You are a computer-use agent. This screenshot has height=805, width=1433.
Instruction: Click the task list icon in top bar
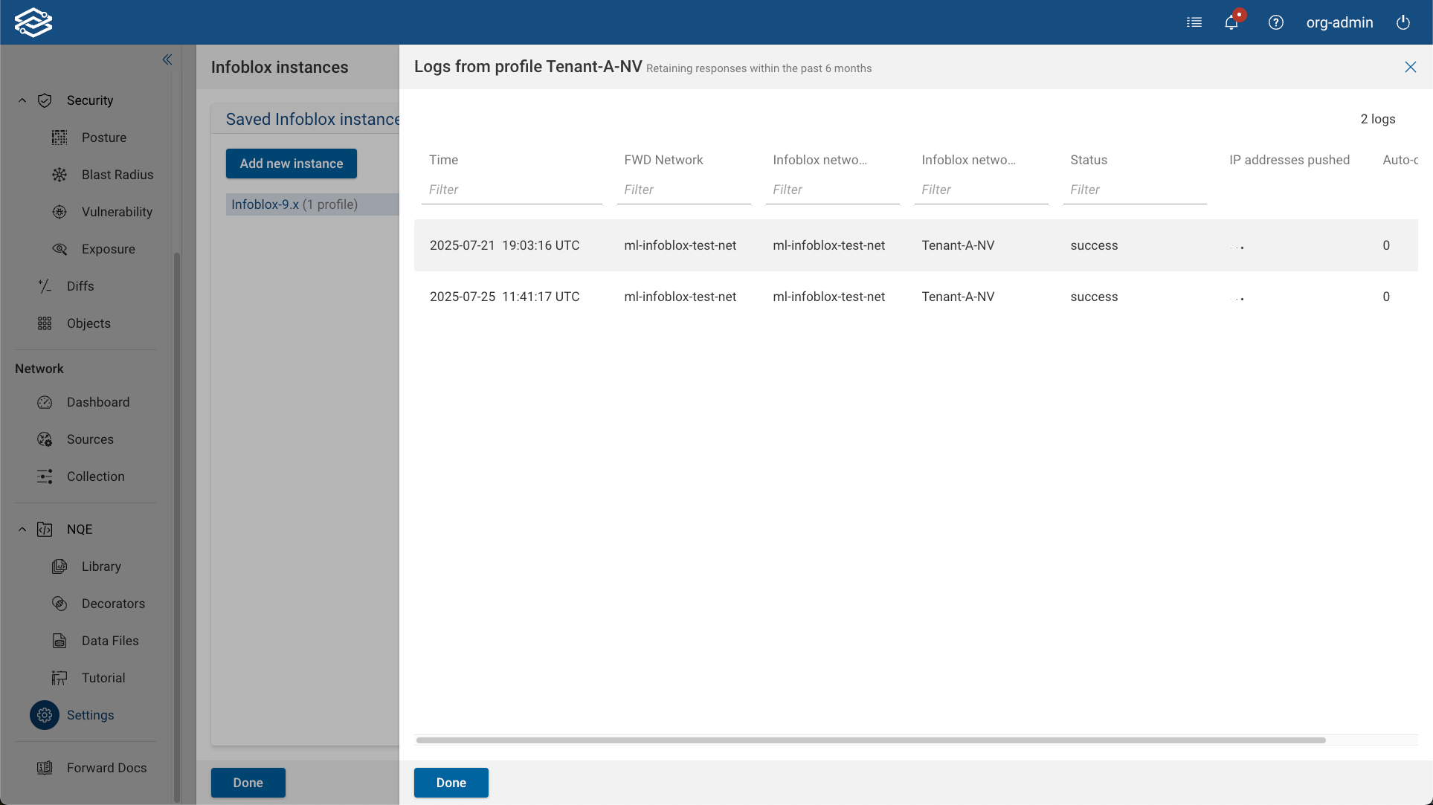1194,22
